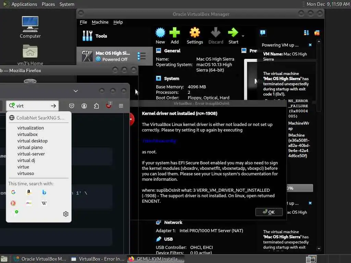The width and height of the screenshot is (351, 263).
Task: Switch to Oracle VirtualBox Manager taskbar button
Action: point(40,259)
